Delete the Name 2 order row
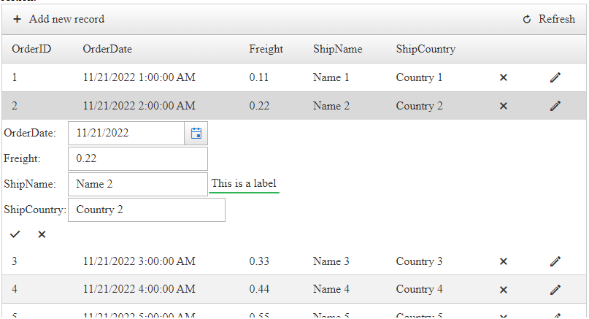 [x=503, y=106]
